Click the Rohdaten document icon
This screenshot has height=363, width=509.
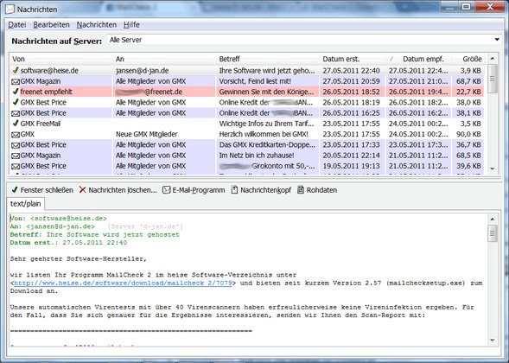(301, 189)
